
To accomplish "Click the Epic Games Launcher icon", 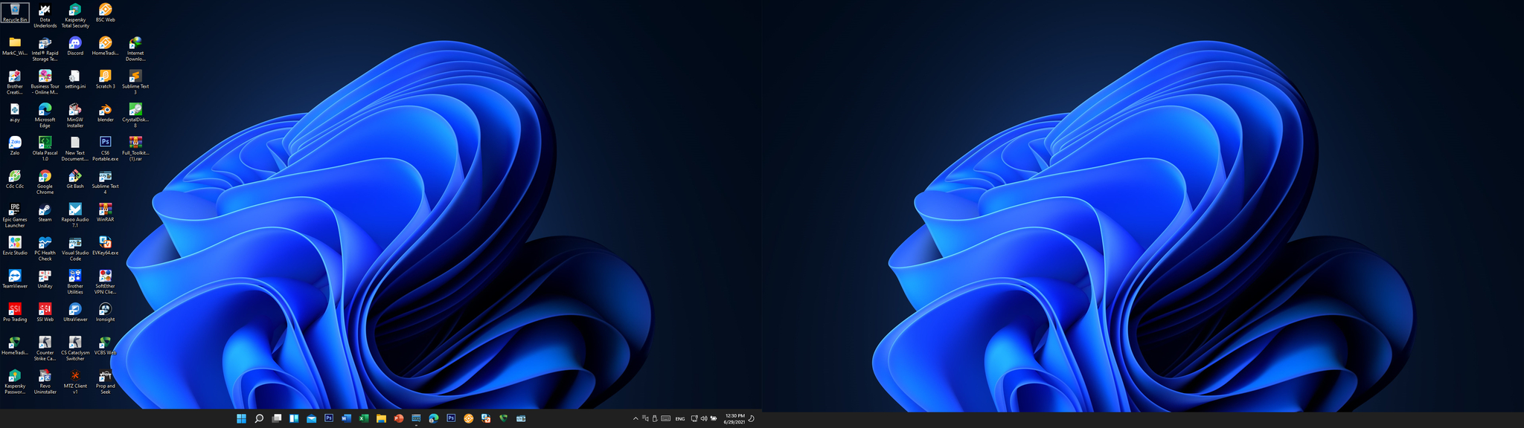I will (x=15, y=215).
